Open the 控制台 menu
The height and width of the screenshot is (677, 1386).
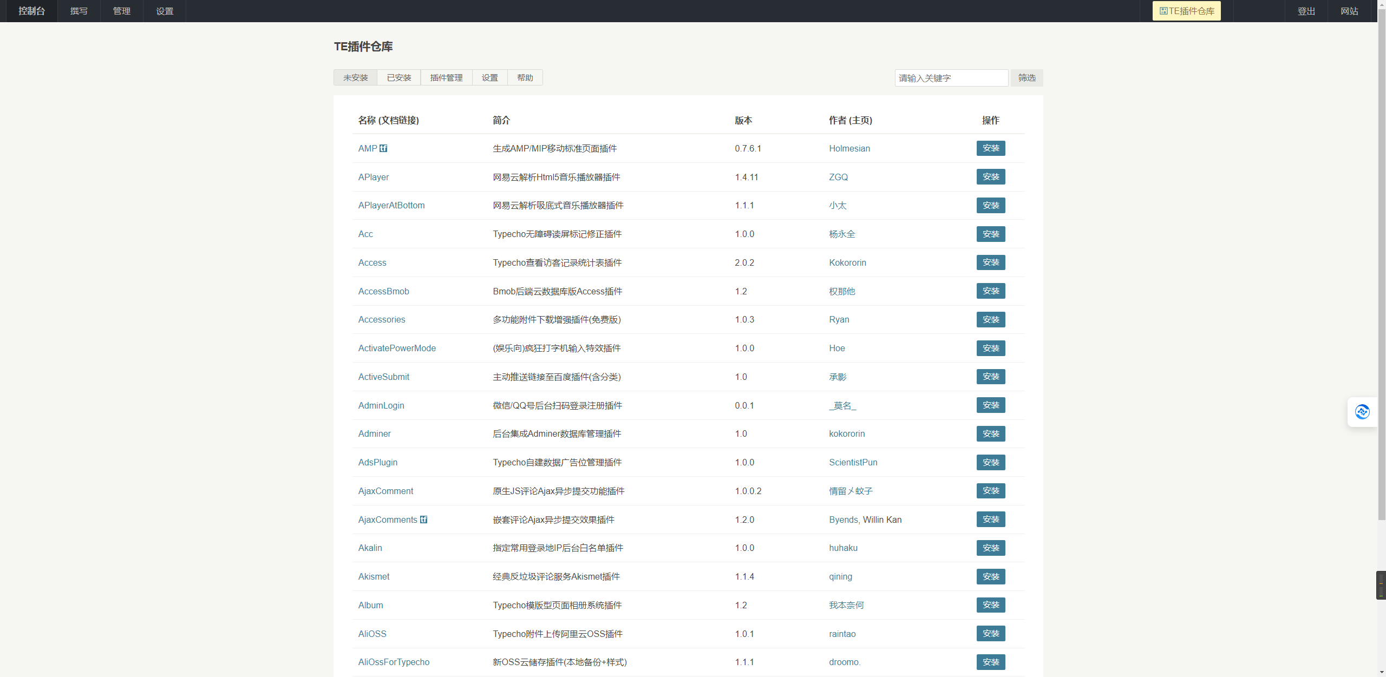tap(31, 11)
